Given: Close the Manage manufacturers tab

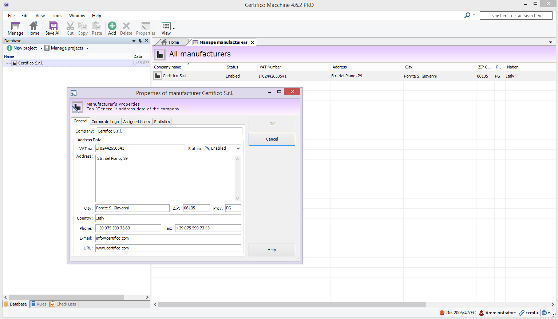Looking at the screenshot, I should tap(252, 43).
